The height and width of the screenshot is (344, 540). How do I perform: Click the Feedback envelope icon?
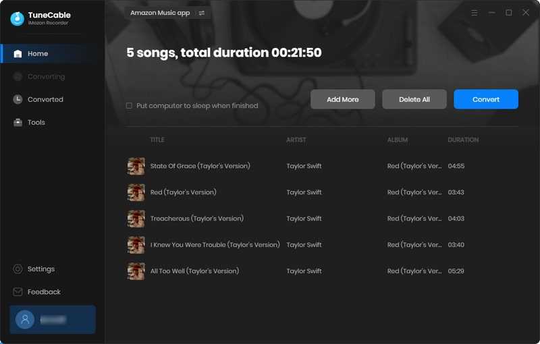pos(18,292)
